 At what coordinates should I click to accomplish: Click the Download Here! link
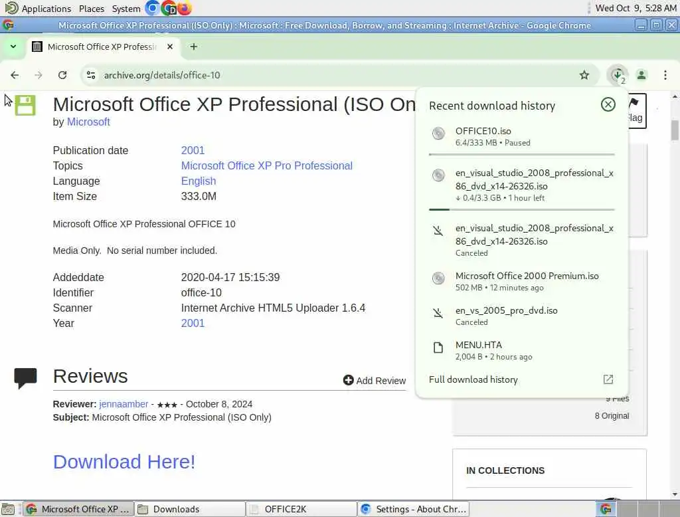click(124, 461)
